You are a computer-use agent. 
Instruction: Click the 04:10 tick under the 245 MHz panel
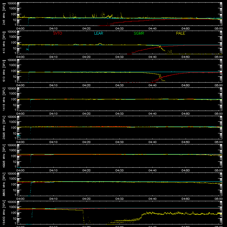pyautogui.click(x=53, y=29)
